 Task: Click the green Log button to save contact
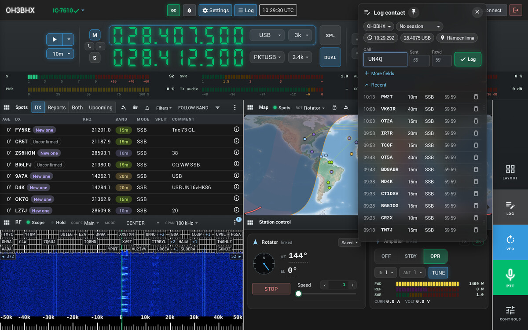(468, 59)
